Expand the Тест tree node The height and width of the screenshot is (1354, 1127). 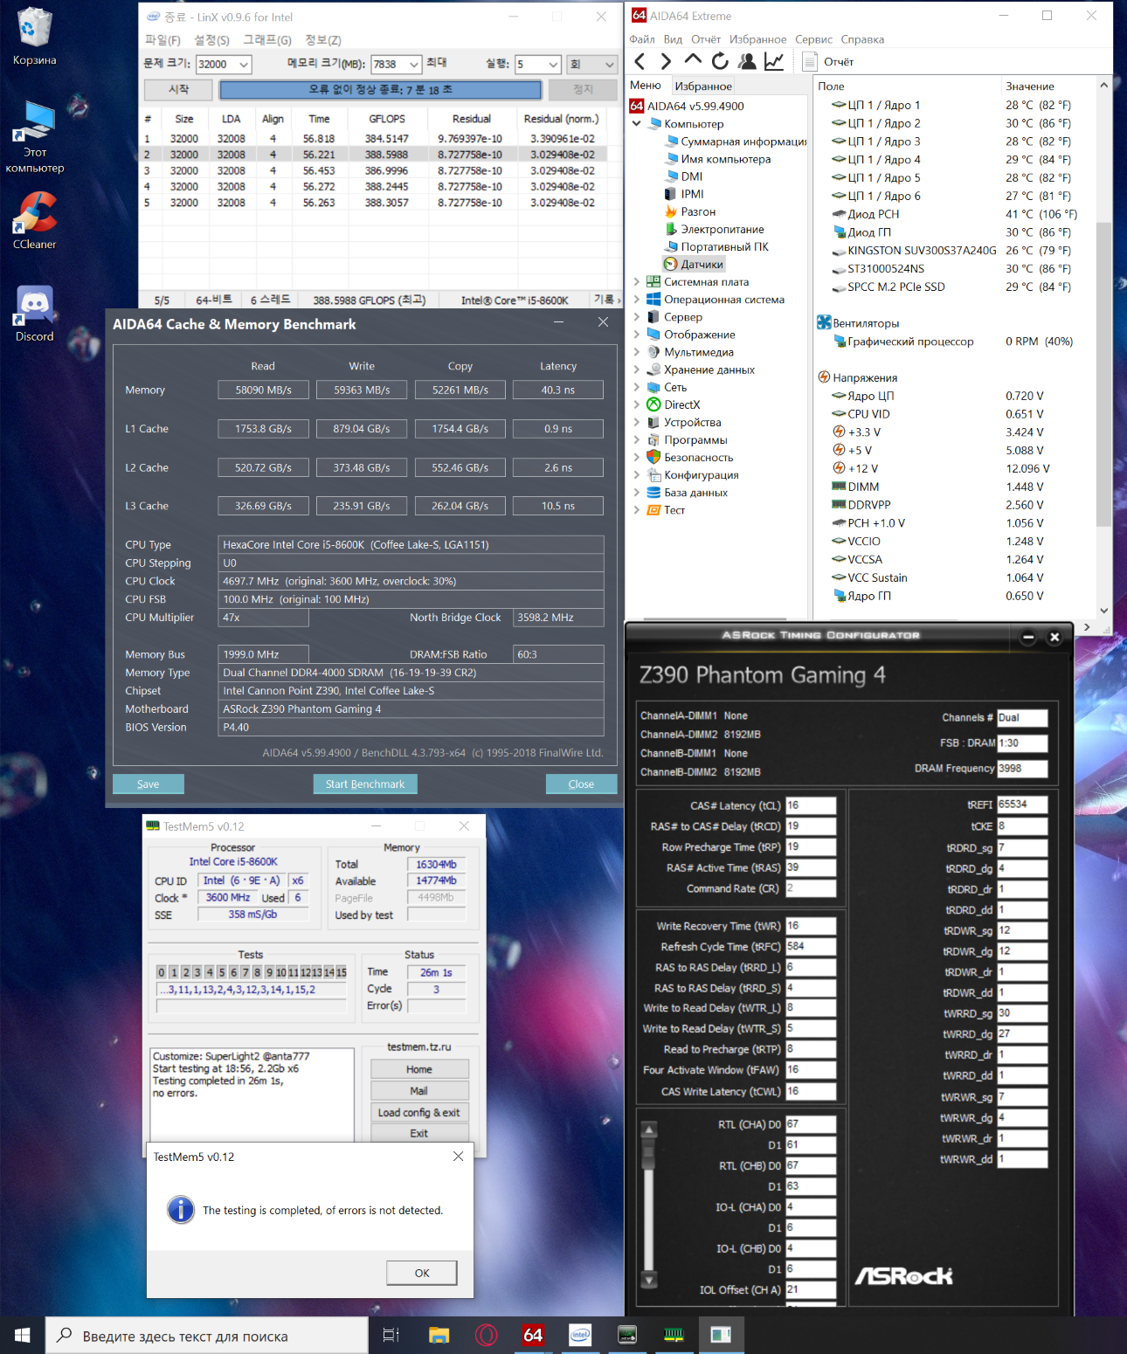tap(637, 510)
